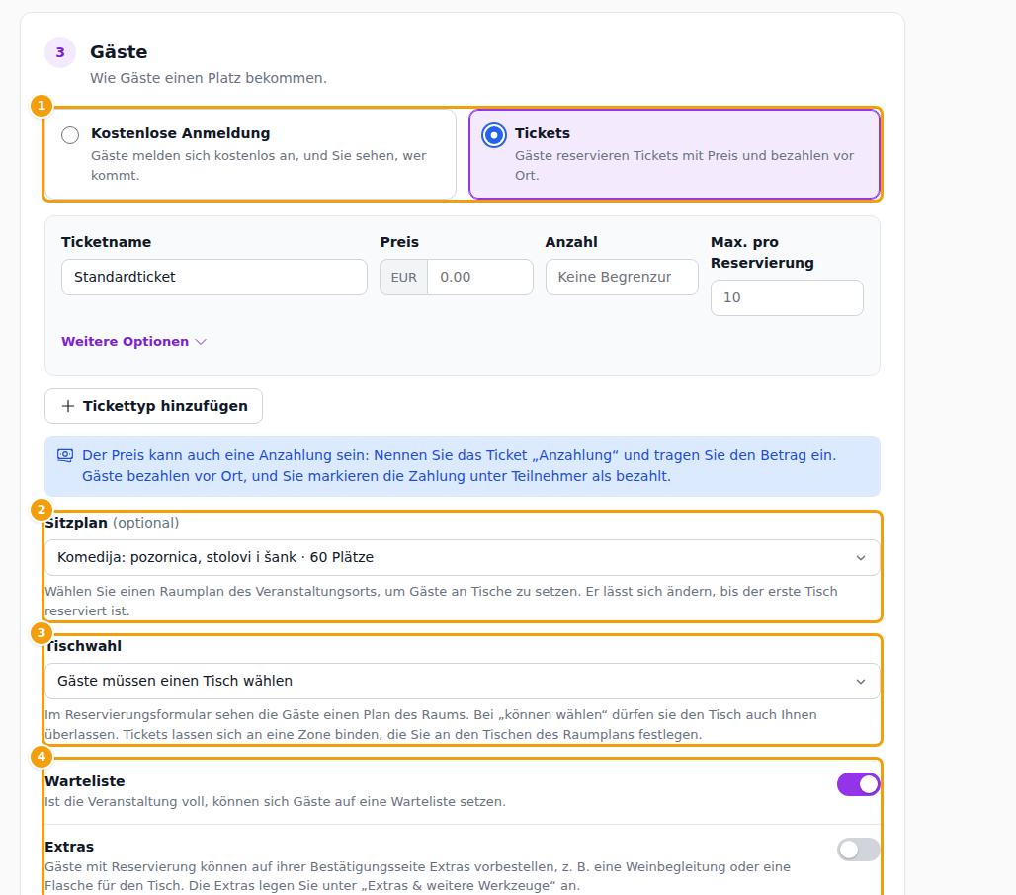Click the Sitzplan help text about Raumplan
This screenshot has width=1016, height=895.
pos(441,601)
